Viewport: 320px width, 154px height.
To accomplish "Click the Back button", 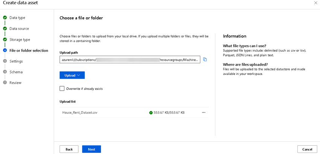I will 69,149.
